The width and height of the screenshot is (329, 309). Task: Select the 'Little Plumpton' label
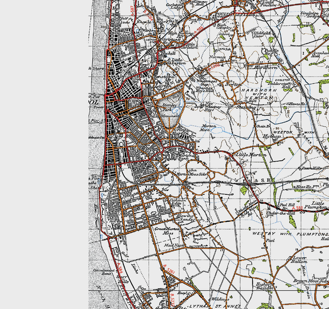pos(316,205)
